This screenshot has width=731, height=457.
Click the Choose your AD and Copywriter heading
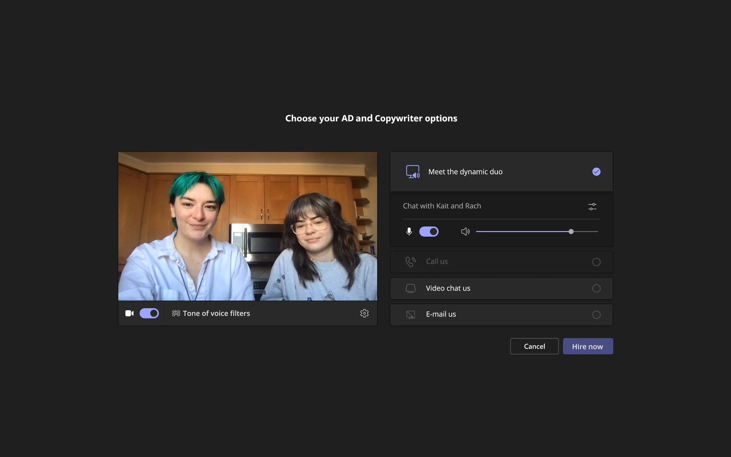[x=371, y=118]
